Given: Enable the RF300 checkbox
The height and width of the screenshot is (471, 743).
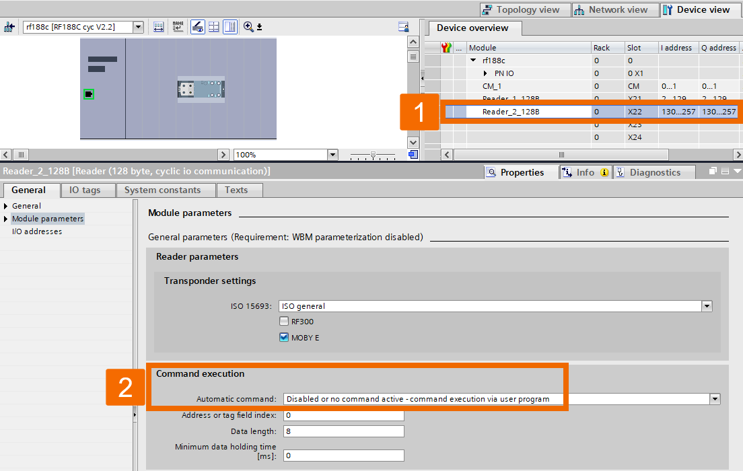Looking at the screenshot, I should click(284, 321).
